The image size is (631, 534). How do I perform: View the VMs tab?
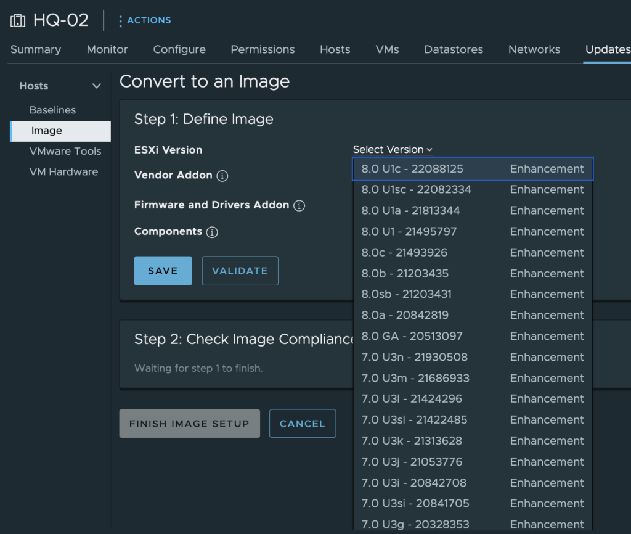(x=387, y=49)
